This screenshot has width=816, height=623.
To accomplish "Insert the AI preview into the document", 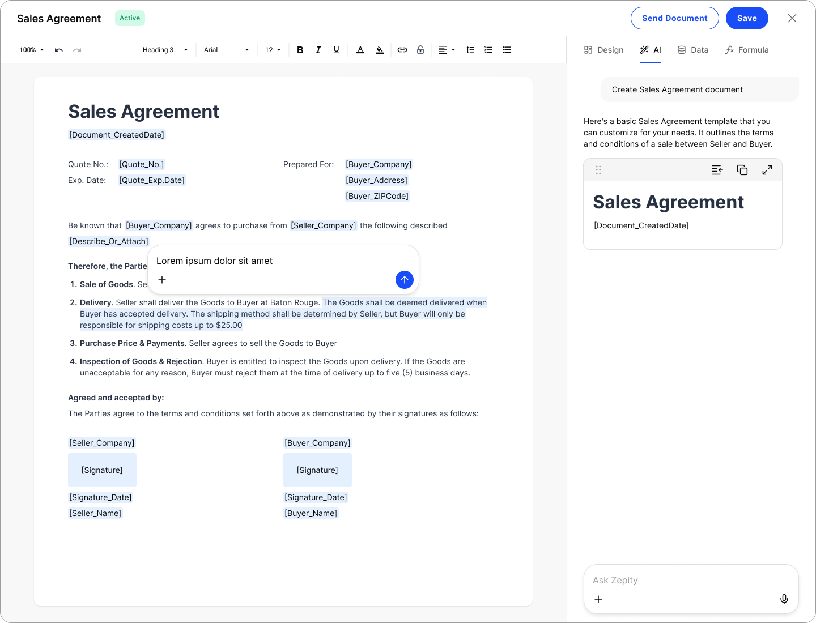I will [717, 170].
